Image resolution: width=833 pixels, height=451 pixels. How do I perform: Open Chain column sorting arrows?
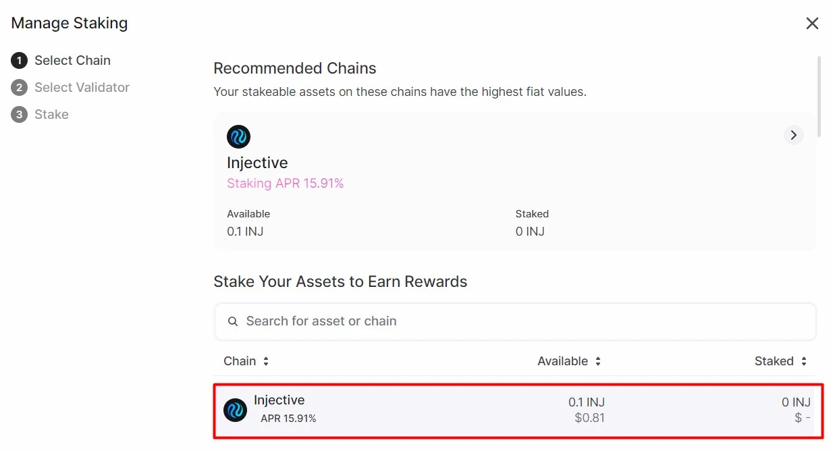point(266,361)
